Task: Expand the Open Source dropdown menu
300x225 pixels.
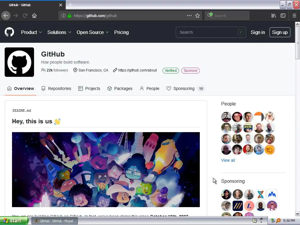Action: pos(93,32)
